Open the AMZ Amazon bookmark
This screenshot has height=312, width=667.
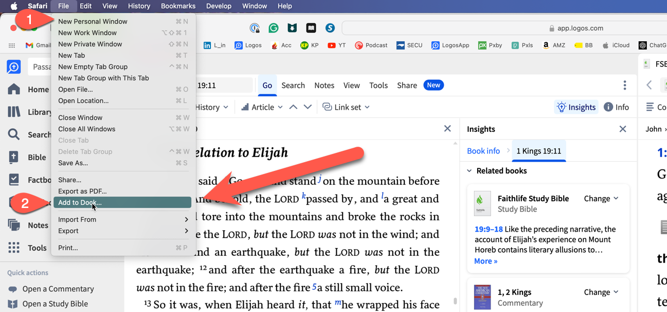(x=553, y=45)
